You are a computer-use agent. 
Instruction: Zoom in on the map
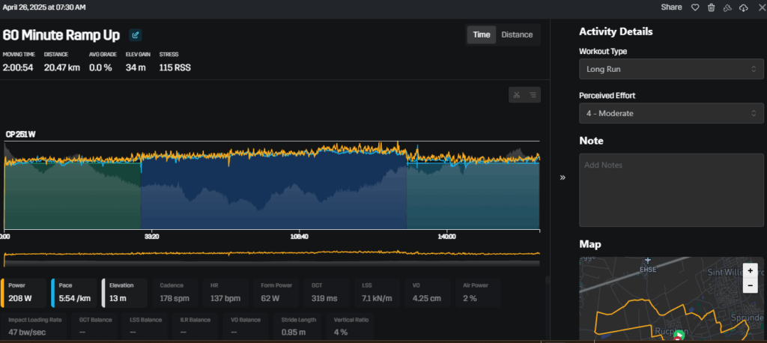(751, 270)
